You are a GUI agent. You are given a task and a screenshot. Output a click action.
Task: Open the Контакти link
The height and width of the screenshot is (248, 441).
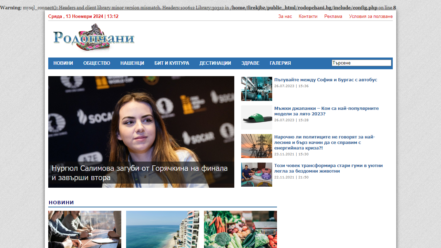308,17
